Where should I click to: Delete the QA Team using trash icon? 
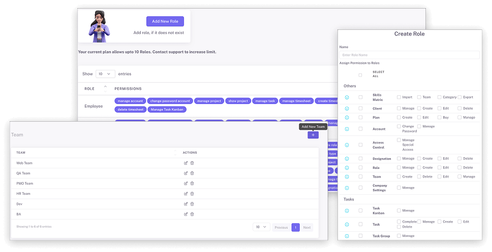[192, 173]
